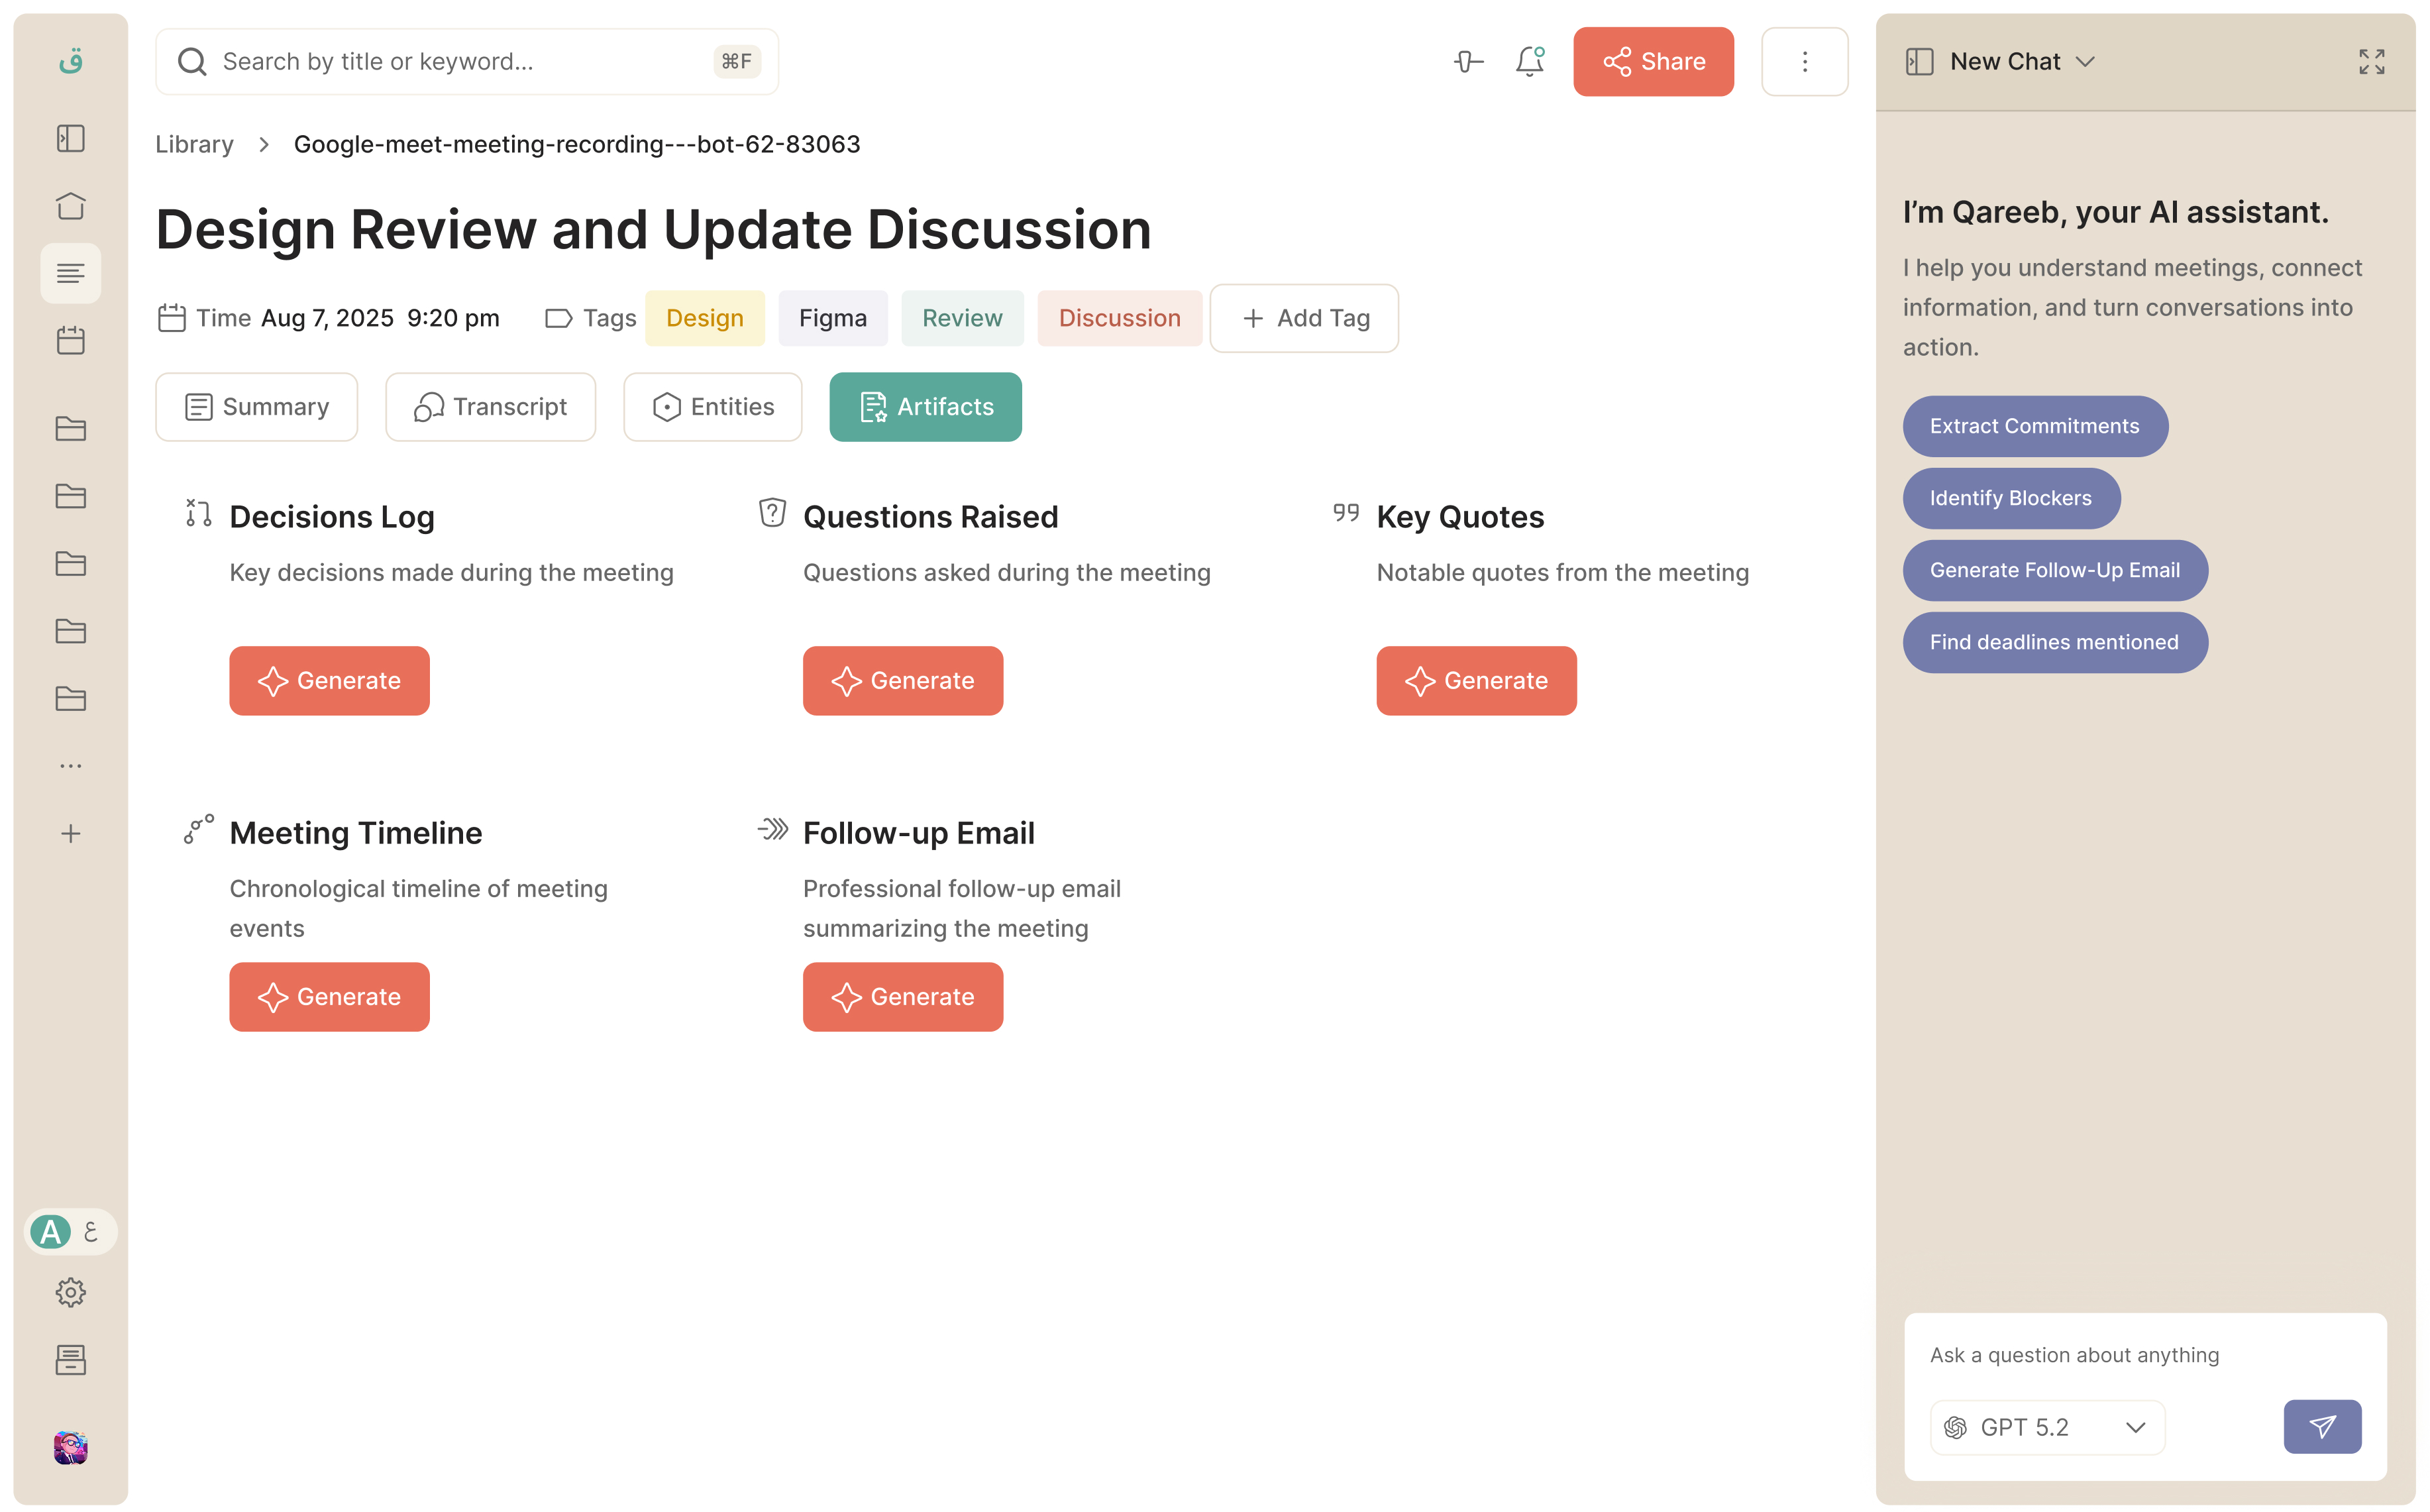
Task: Click the Extract Commitments suggestion
Action: [x=2034, y=426]
